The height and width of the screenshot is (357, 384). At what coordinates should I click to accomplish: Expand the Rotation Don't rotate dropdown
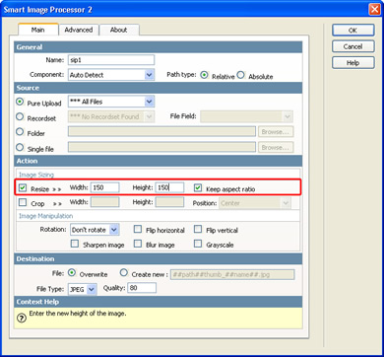[x=95, y=230]
